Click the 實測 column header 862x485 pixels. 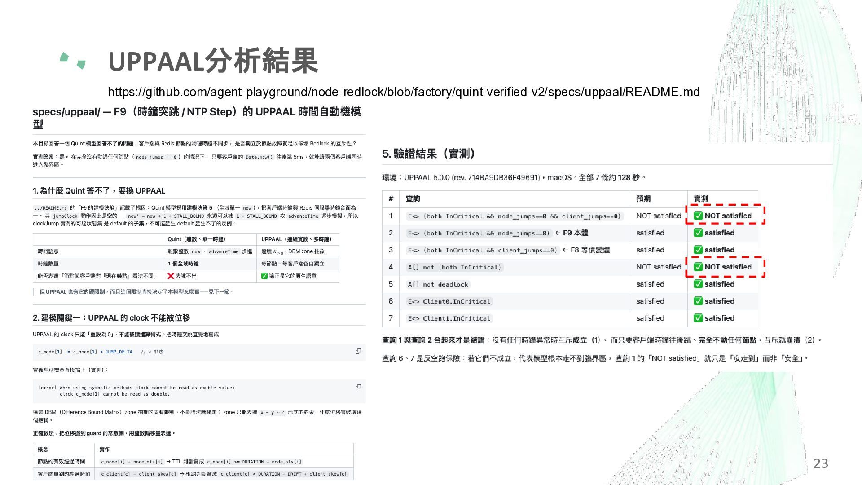[701, 198]
